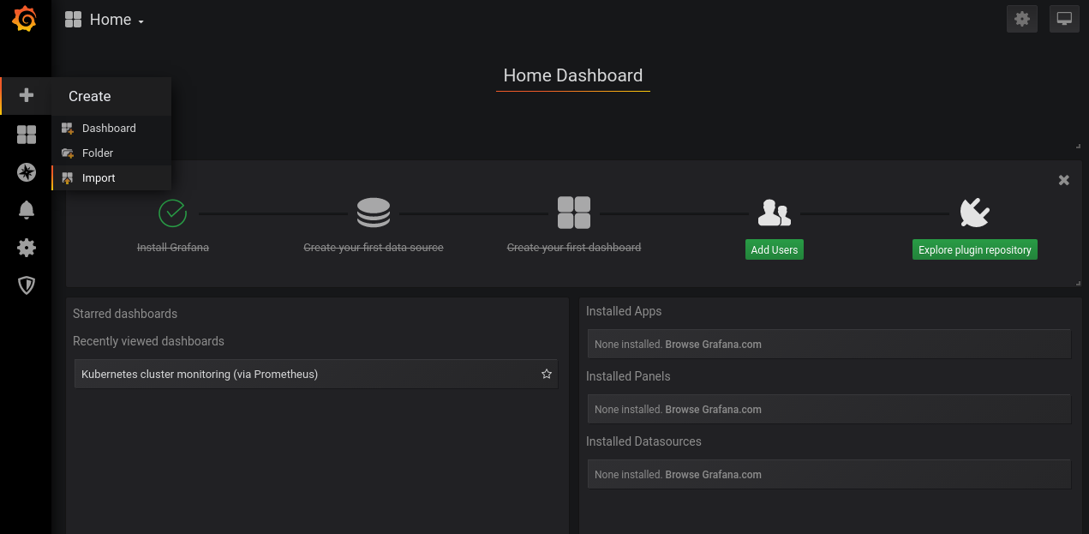Click the Explore plugin repository button
Image resolution: width=1089 pixels, height=534 pixels.
pos(974,250)
